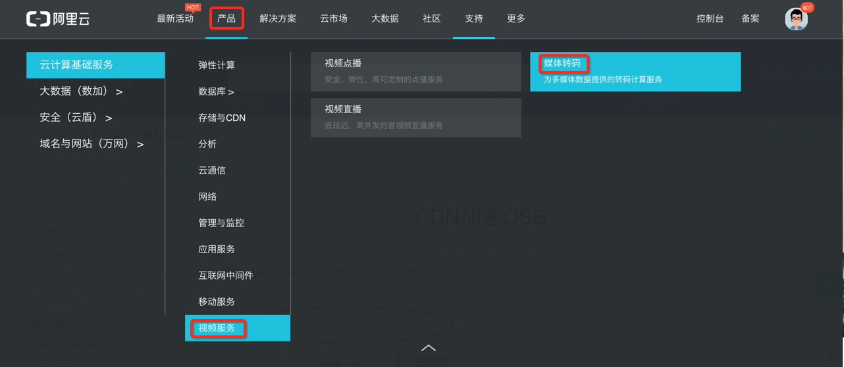Open the 备案 link
The image size is (844, 367).
(x=751, y=18)
